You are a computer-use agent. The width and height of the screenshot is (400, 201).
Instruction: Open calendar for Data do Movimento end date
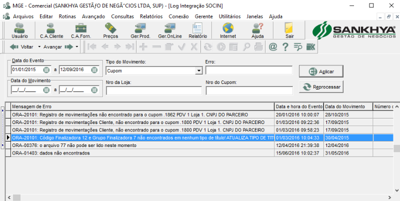(x=94, y=90)
